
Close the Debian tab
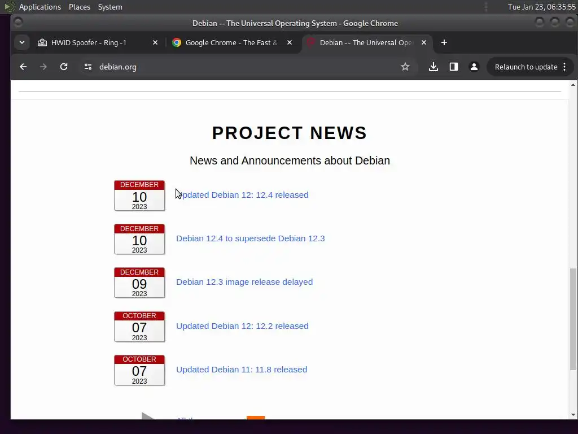(x=424, y=43)
